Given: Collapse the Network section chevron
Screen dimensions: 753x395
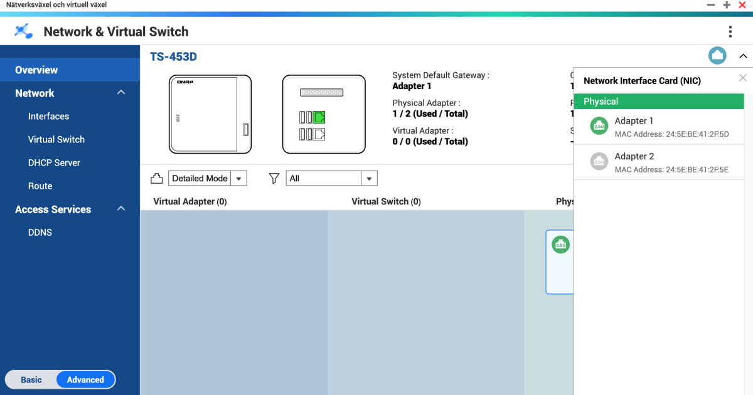Looking at the screenshot, I should coord(121,92).
